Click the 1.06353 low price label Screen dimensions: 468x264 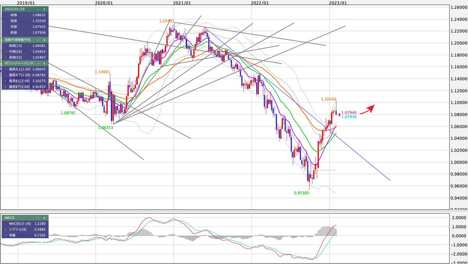coord(105,128)
